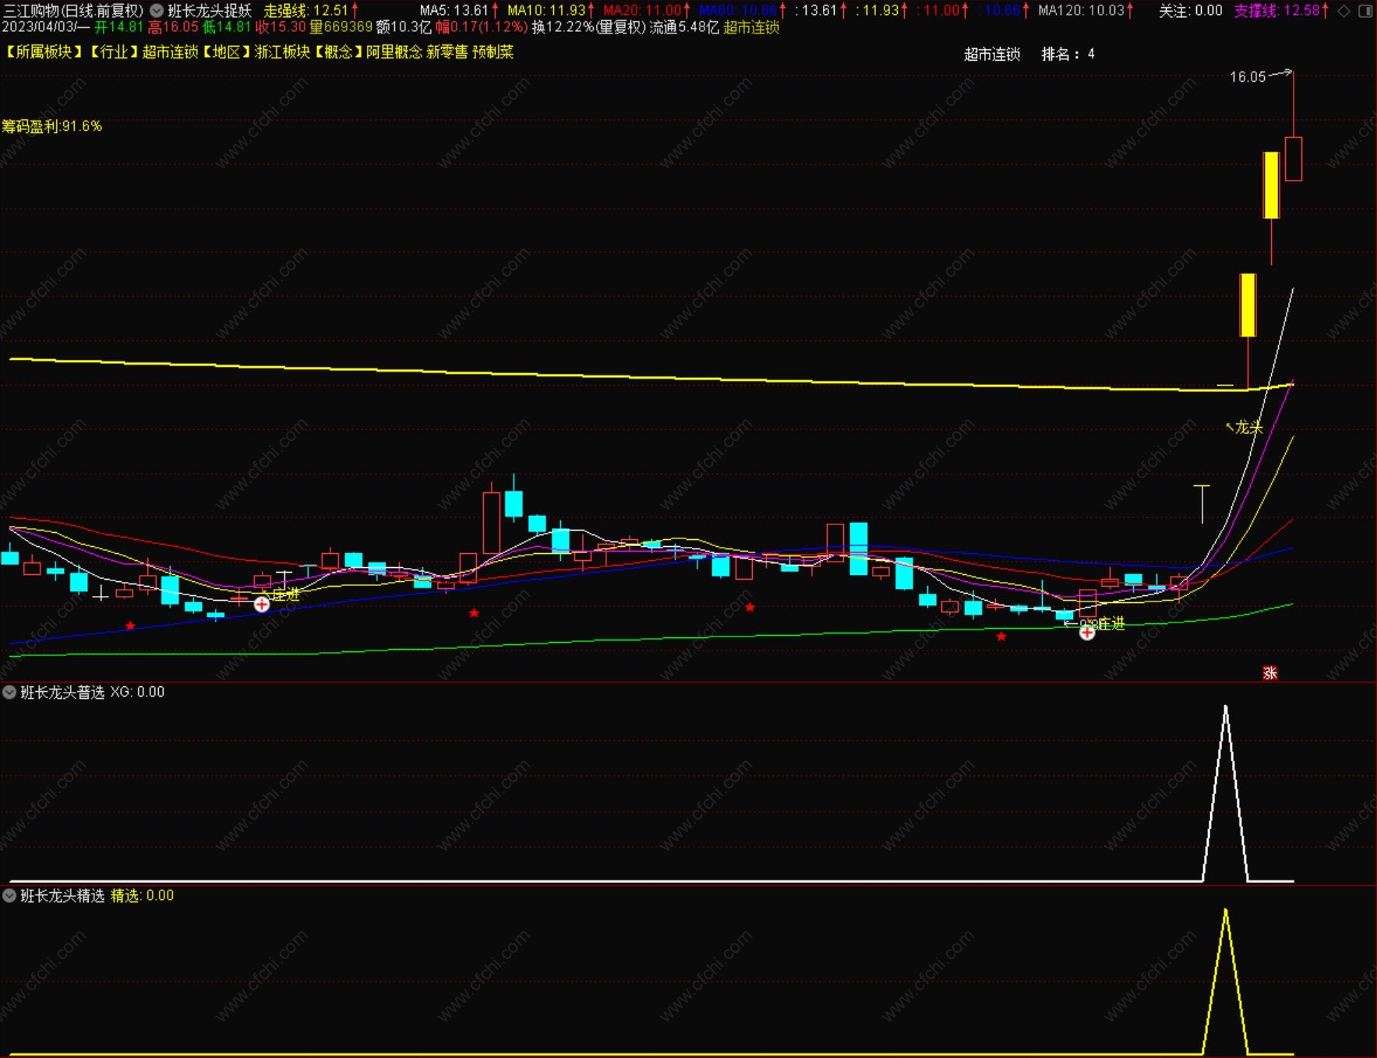Image resolution: width=1377 pixels, height=1058 pixels.
Task: Click the 16.05 high price label
Action: 1248,76
